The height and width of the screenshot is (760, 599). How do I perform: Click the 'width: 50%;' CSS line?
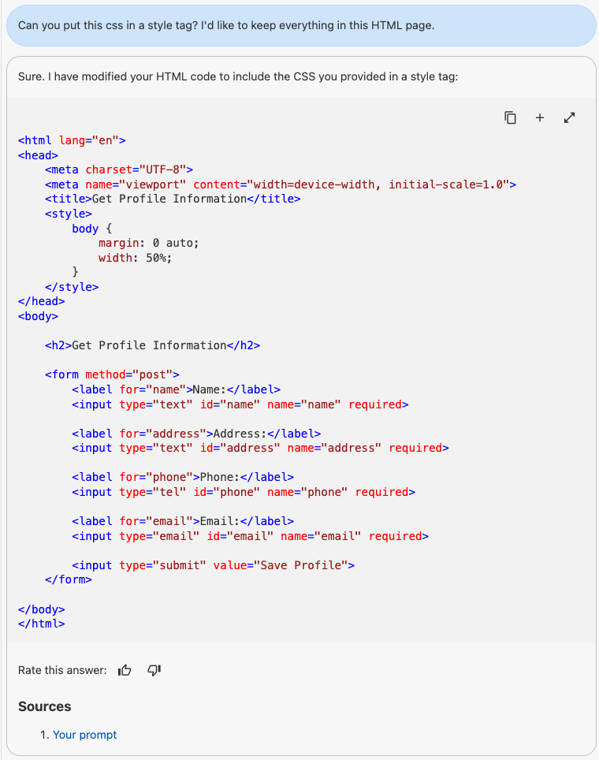point(135,258)
